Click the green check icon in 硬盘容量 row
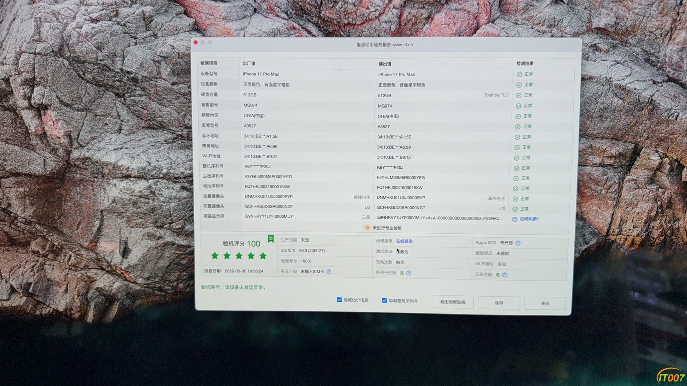 pos(518,95)
